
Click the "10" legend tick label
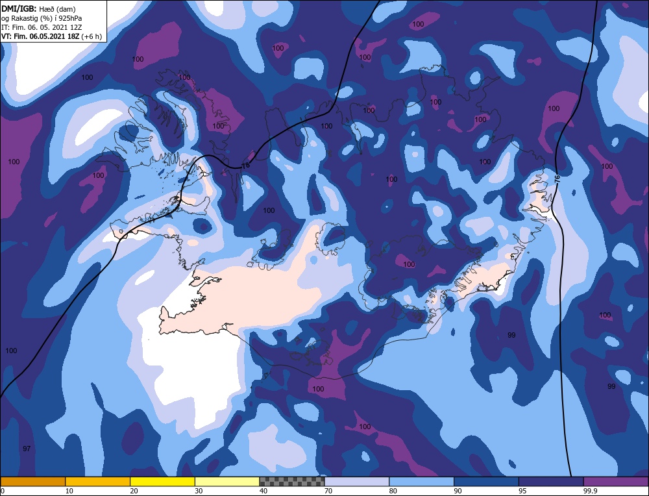coord(69,491)
